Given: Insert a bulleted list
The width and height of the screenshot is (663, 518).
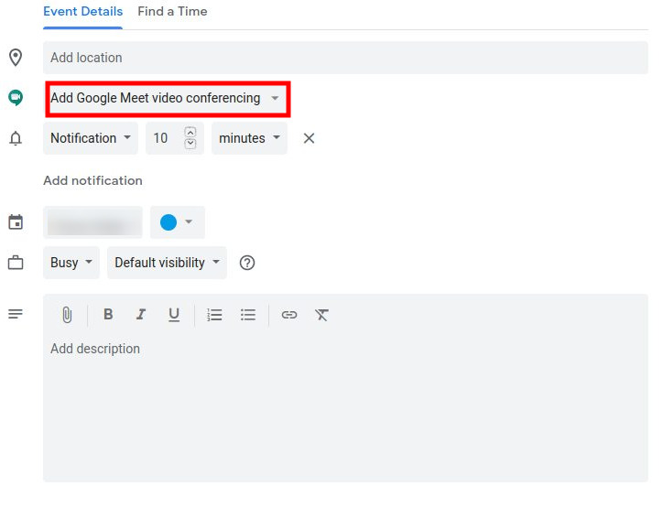Looking at the screenshot, I should [x=248, y=315].
